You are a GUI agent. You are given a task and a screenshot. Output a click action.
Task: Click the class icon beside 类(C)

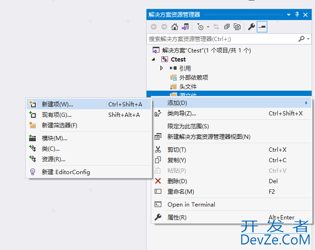coord(32,148)
